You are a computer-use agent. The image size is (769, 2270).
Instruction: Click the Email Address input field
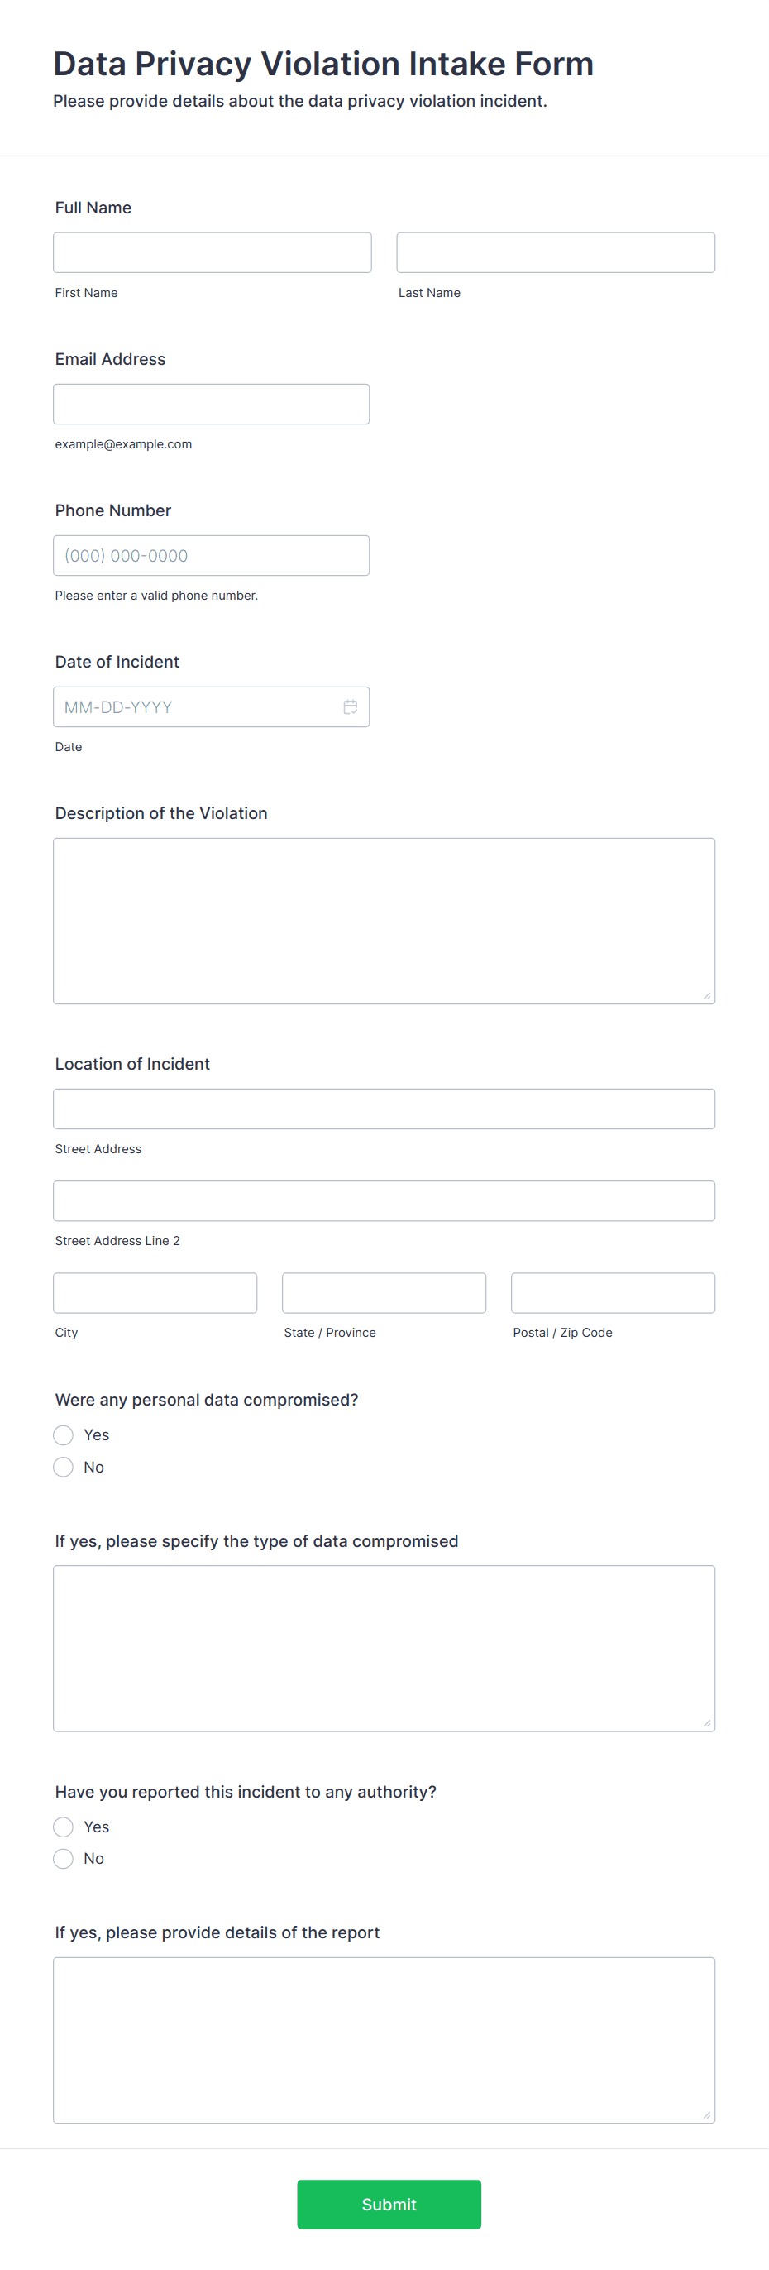[x=212, y=403]
